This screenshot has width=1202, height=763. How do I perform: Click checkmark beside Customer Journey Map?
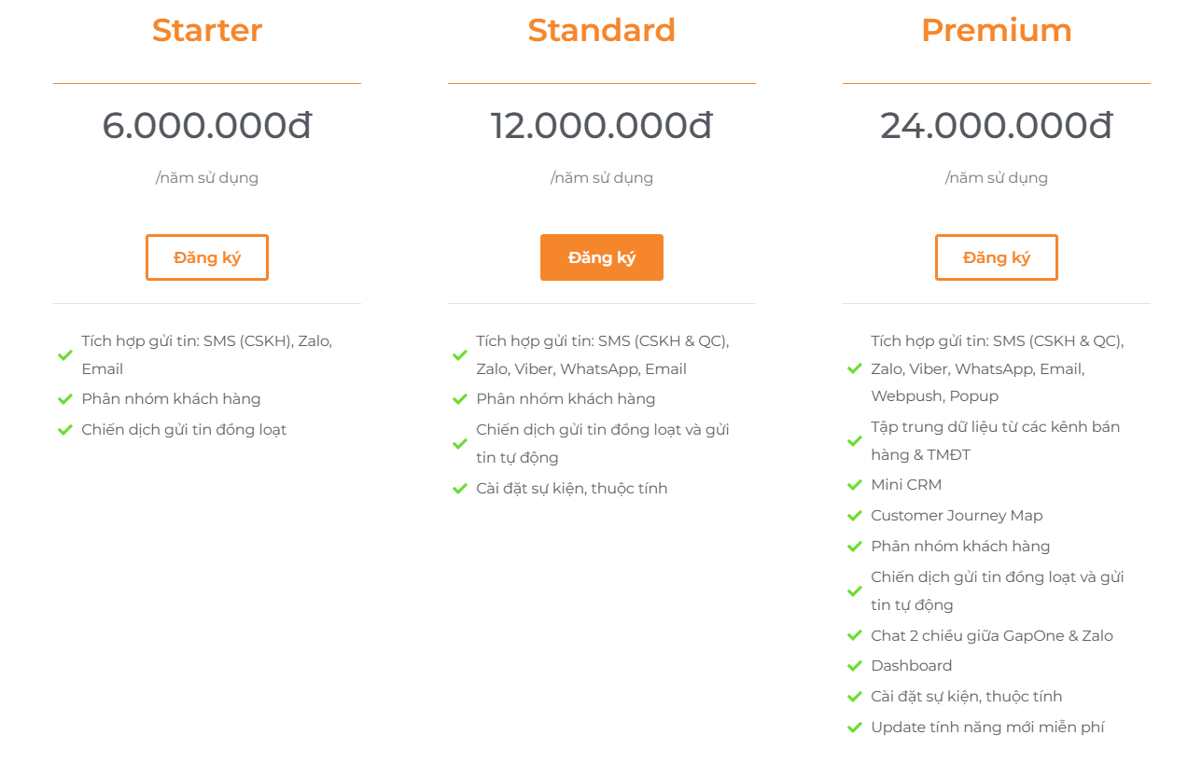(x=855, y=516)
